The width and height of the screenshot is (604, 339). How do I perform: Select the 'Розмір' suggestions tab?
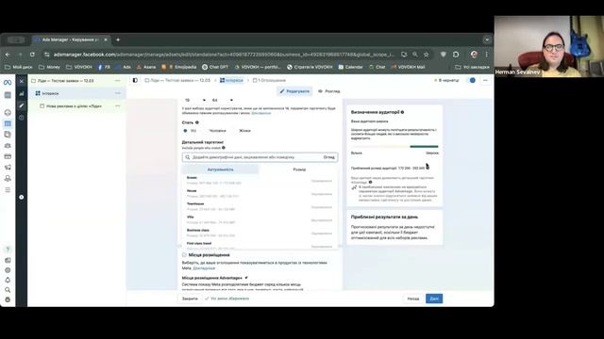click(x=299, y=169)
